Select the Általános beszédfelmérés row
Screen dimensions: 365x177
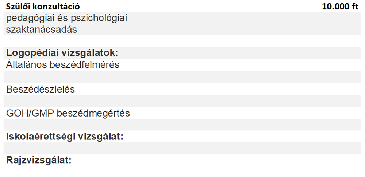[x=63, y=64]
